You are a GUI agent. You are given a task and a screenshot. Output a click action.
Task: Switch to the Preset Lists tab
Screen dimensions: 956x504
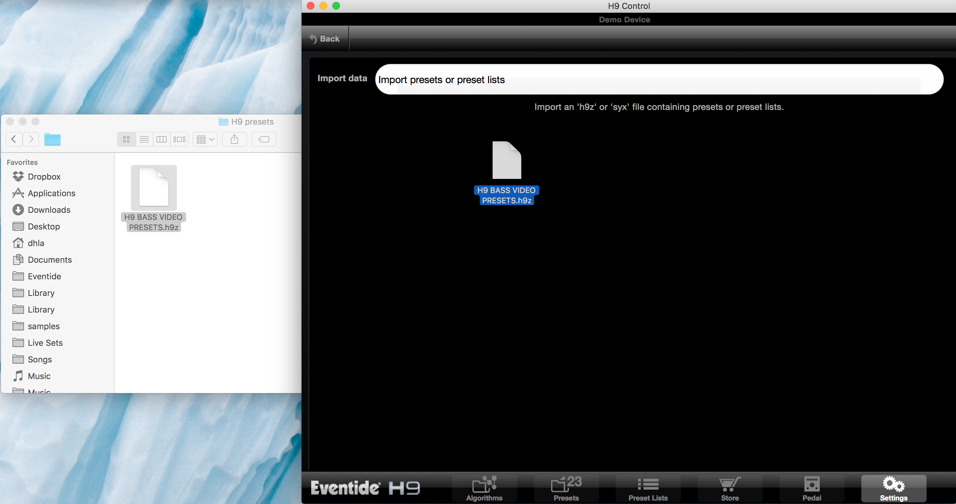648,488
